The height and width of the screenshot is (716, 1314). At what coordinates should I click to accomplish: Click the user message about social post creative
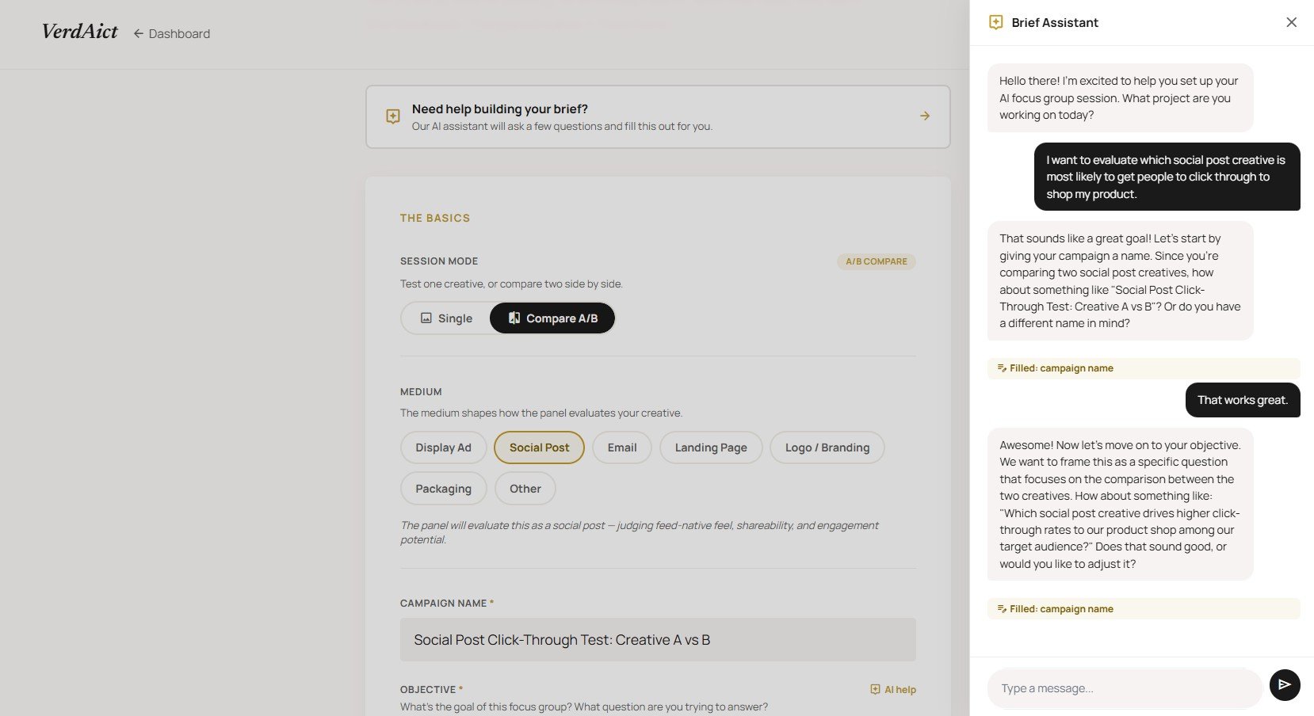point(1167,177)
